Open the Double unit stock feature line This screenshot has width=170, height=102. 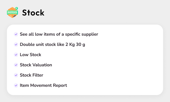(x=52, y=45)
